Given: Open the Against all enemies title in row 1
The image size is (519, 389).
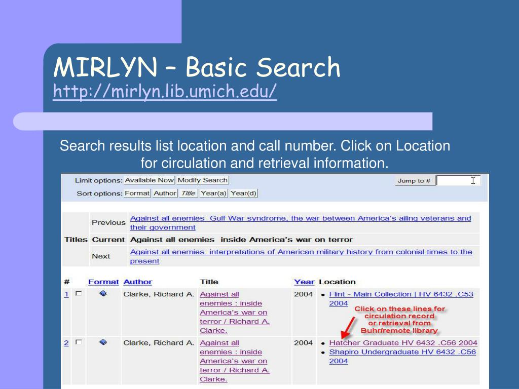Looking at the screenshot, I should [x=235, y=312].
